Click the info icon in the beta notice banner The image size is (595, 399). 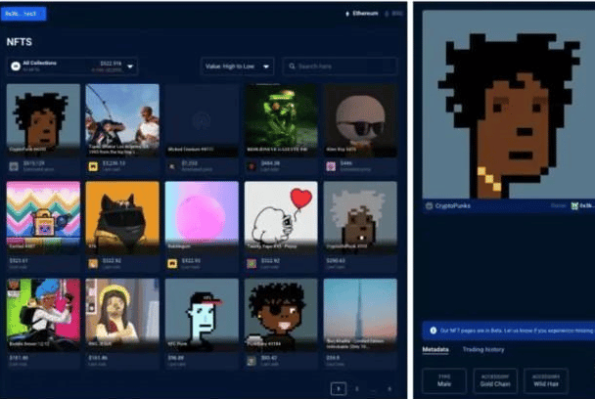(433, 331)
